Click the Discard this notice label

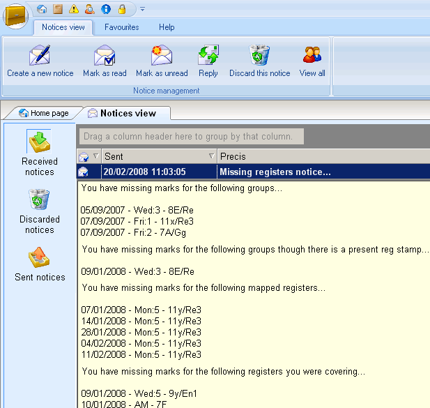pyautogui.click(x=260, y=73)
